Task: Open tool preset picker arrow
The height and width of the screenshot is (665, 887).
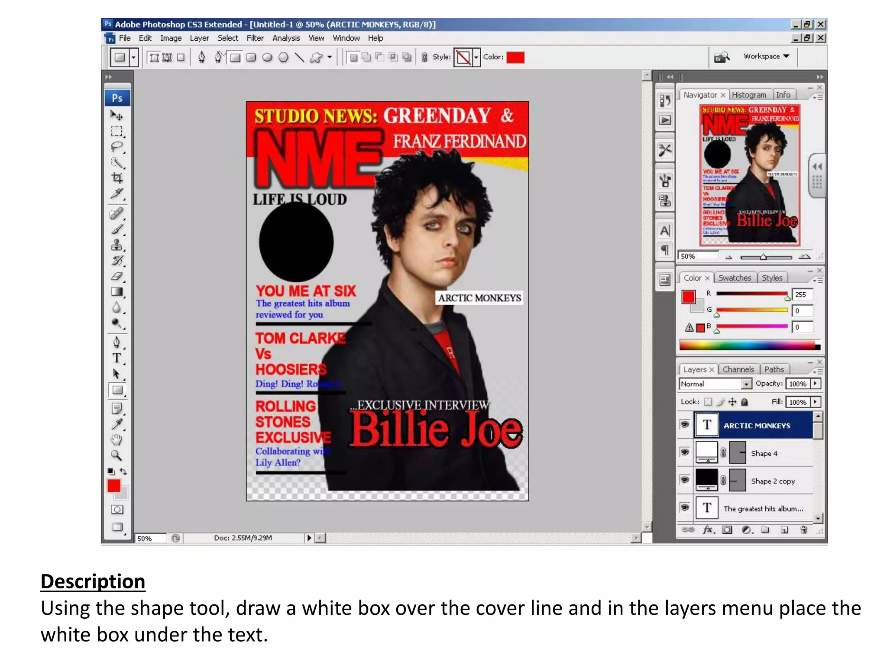Action: click(133, 57)
